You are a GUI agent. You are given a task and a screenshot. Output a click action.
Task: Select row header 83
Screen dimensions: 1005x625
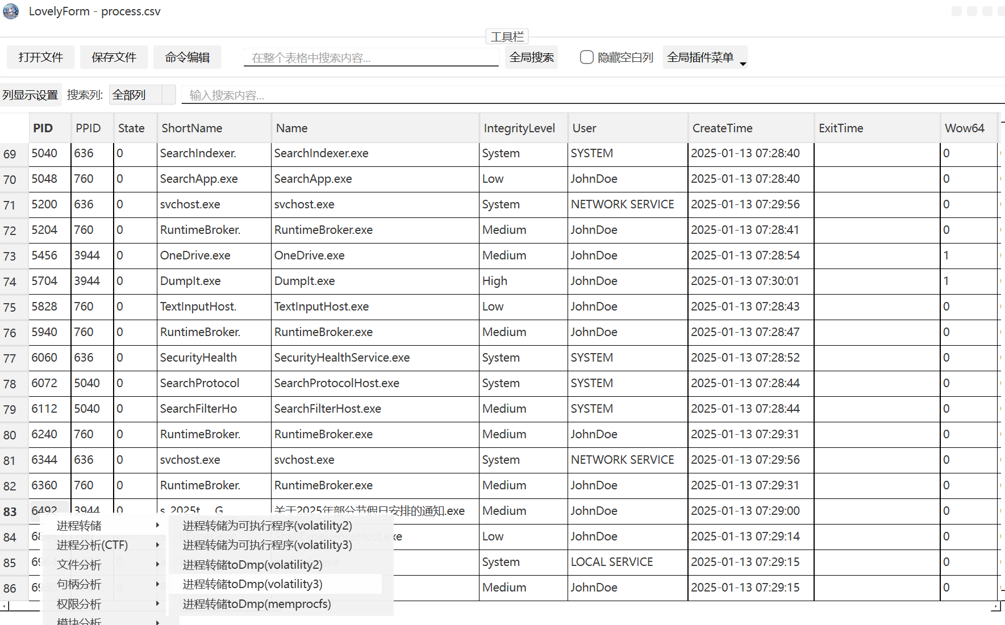[14, 512]
